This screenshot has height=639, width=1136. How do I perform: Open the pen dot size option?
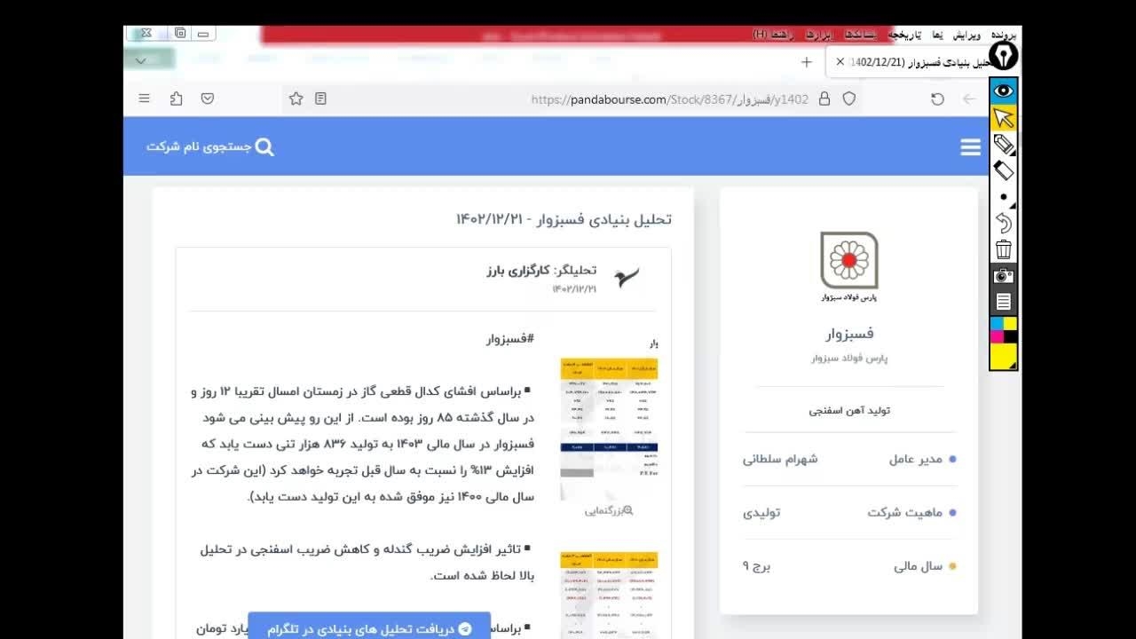pyautogui.click(x=1004, y=197)
